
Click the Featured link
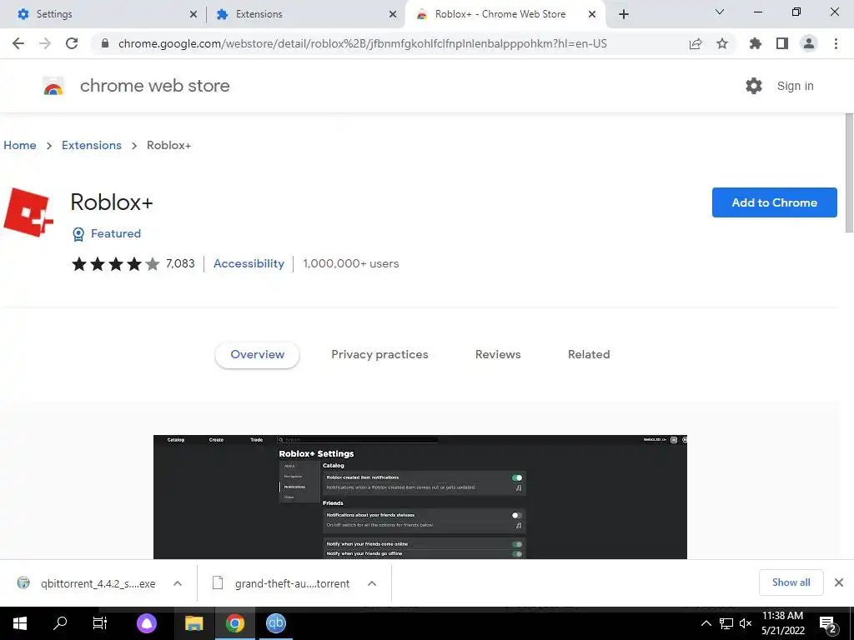115,233
